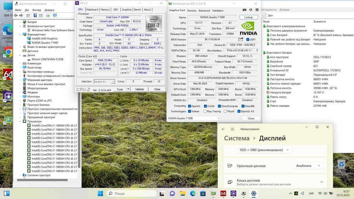Click the Windows Start button
This screenshot has width=354, height=199.
[x=100, y=193]
